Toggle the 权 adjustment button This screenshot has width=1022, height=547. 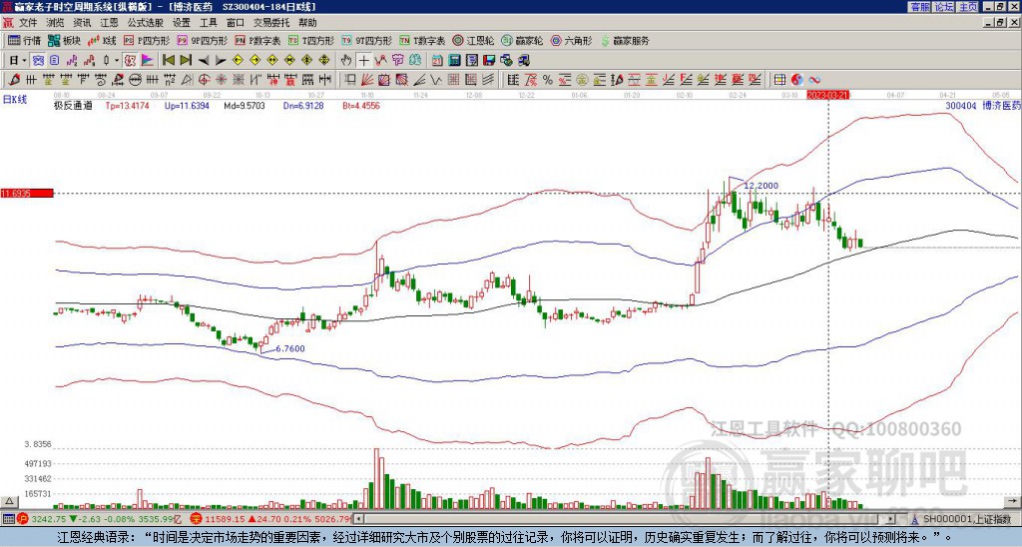pos(130,61)
